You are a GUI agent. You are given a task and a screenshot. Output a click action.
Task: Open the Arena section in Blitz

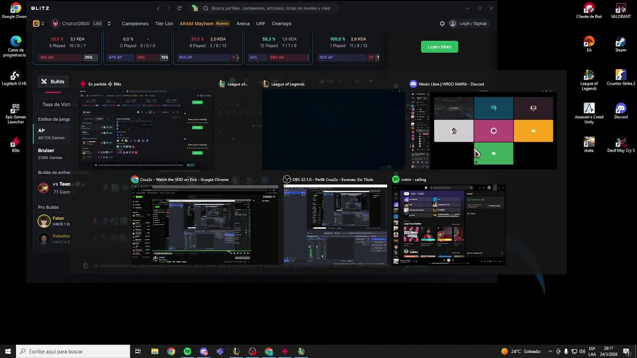point(243,23)
